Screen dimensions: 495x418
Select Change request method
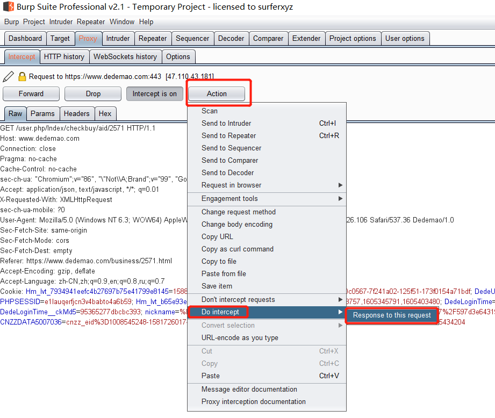pos(267,212)
